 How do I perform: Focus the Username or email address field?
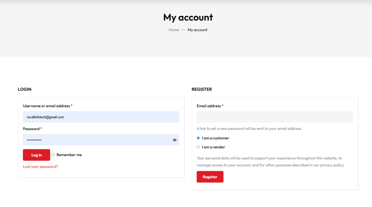click(x=101, y=117)
